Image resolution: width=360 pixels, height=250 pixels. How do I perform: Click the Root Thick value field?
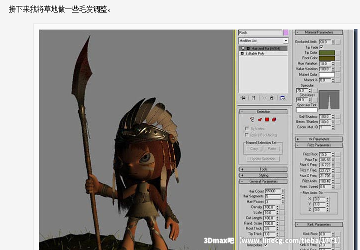269,228
